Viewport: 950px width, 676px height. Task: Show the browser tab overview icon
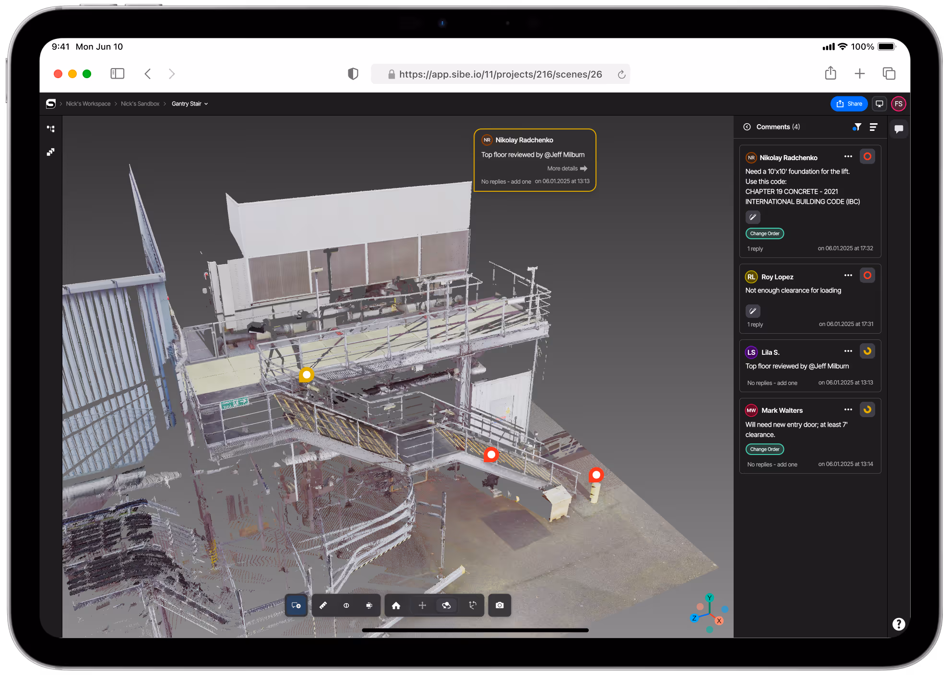[x=889, y=73]
